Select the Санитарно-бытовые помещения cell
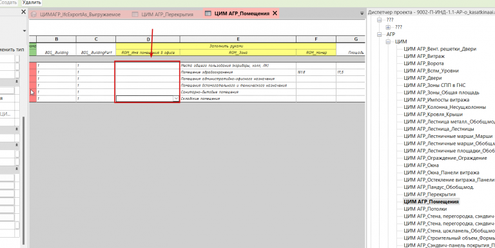495x248 pixels. tap(238, 92)
